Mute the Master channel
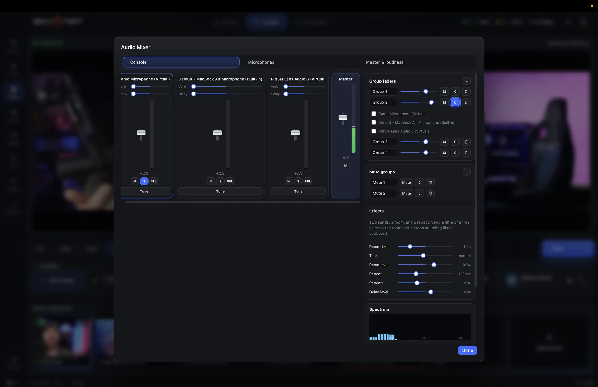 pyautogui.click(x=346, y=166)
